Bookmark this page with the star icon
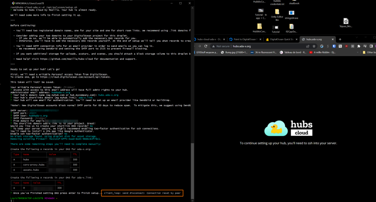This screenshot has width=376, height=202. click(x=314, y=46)
